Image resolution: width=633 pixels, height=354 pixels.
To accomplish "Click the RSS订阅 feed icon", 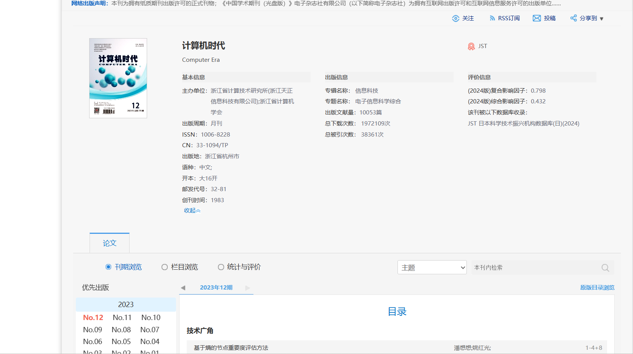I will point(492,18).
